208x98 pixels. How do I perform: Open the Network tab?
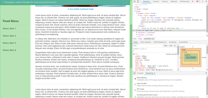(x=174, y=2)
